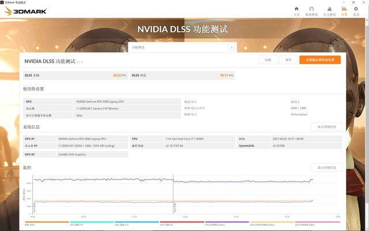Click the DISPLAY1 (2560 × 1600, 150% DPI scaling) value

tap(86, 146)
